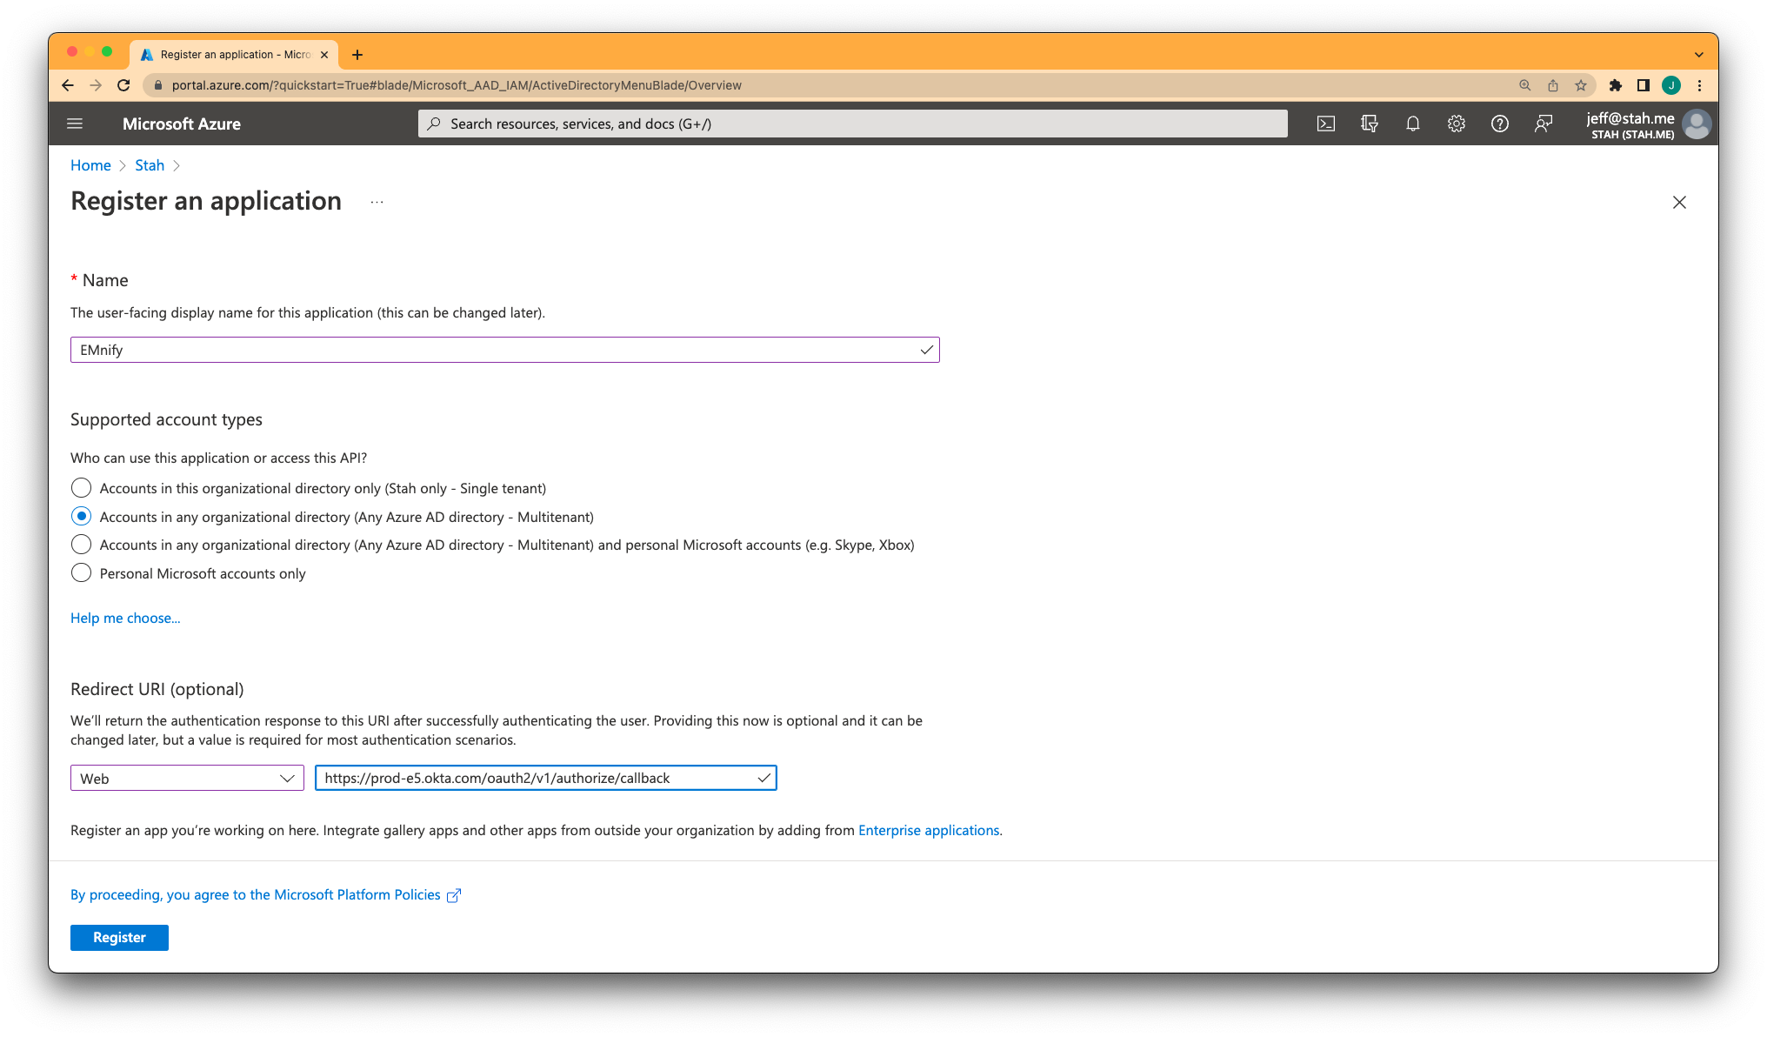This screenshot has height=1037, width=1767.
Task: Select Multitenant and personal Microsoft accounts option
Action: tap(81, 545)
